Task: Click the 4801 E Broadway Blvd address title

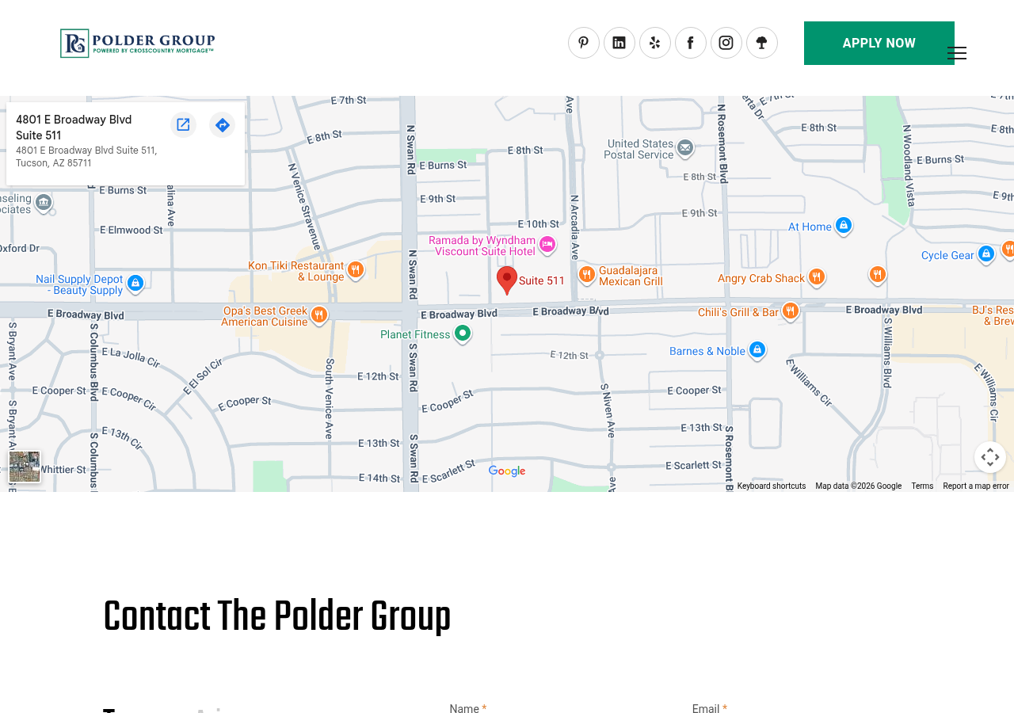Action: click(x=74, y=128)
